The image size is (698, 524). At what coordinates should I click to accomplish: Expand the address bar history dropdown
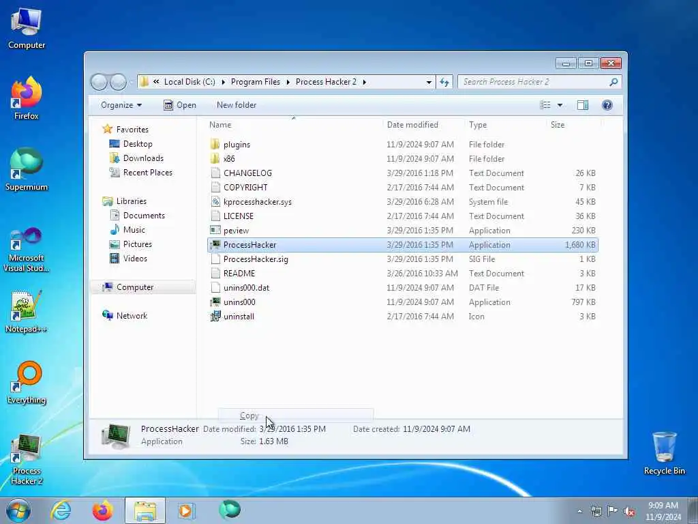429,83
